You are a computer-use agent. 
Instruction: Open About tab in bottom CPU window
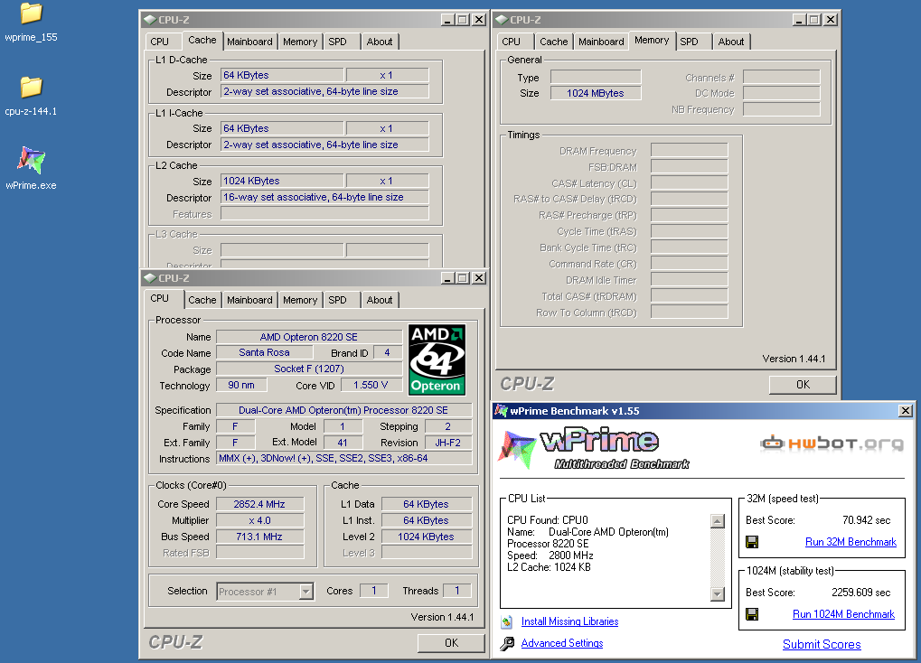pyautogui.click(x=380, y=300)
